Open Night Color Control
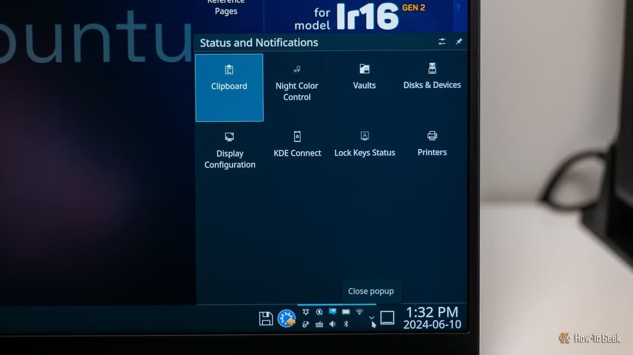 pos(297,84)
